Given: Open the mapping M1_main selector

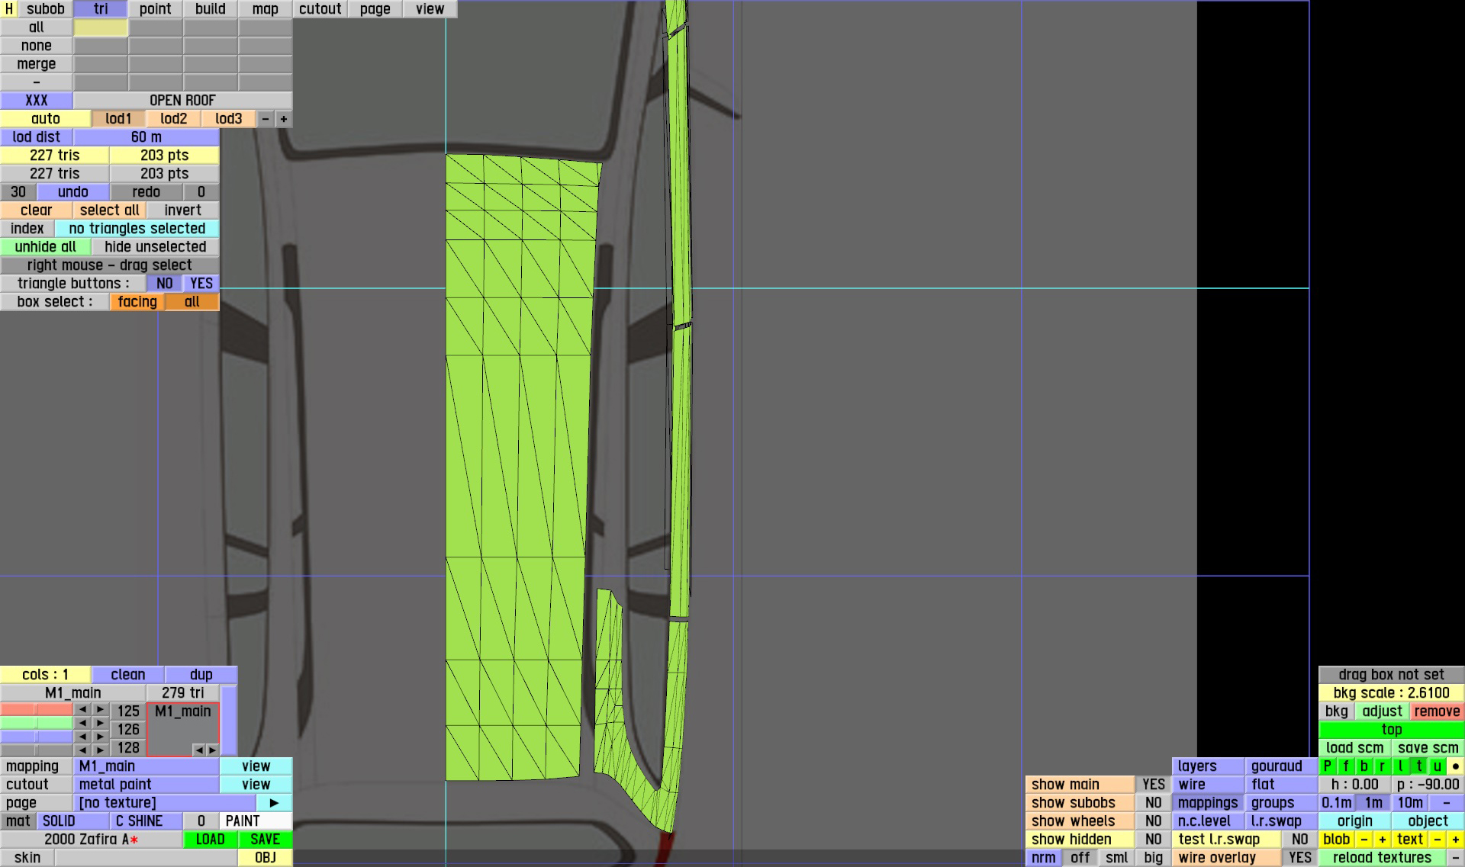Looking at the screenshot, I should tap(146, 766).
